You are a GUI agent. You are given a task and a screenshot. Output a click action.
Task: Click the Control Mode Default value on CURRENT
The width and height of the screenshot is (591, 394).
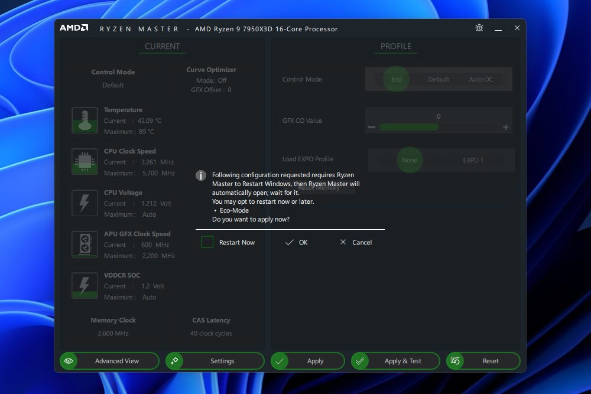coord(113,85)
